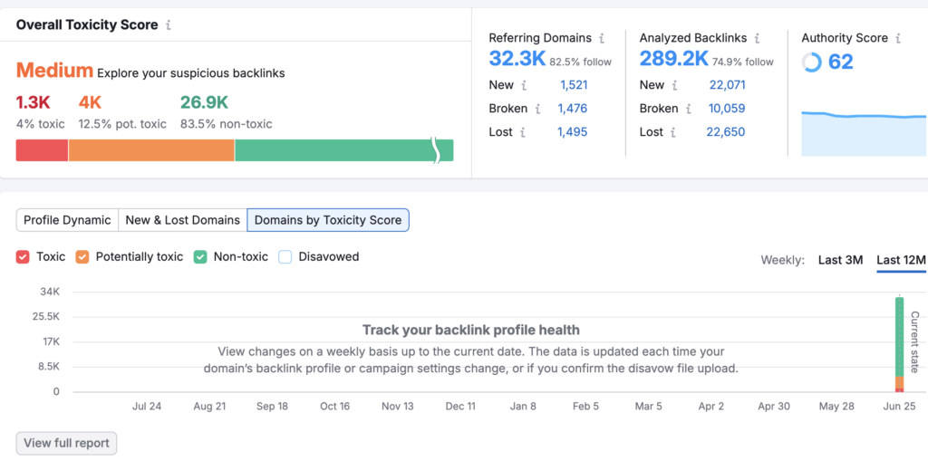Screen dimensions: 928x461
Task: Click info icon beside New referring domains
Action: [x=523, y=85]
